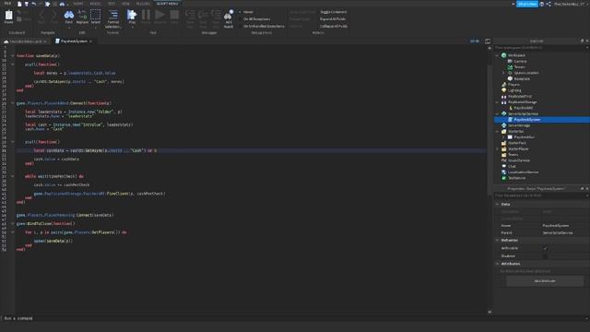The image size is (590, 332).
Task: Click the Lighting bulb icon in Explorer
Action: pos(504,90)
